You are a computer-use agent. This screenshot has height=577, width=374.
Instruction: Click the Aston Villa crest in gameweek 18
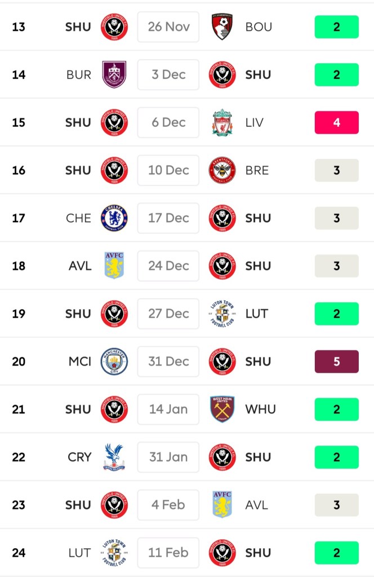point(114,266)
